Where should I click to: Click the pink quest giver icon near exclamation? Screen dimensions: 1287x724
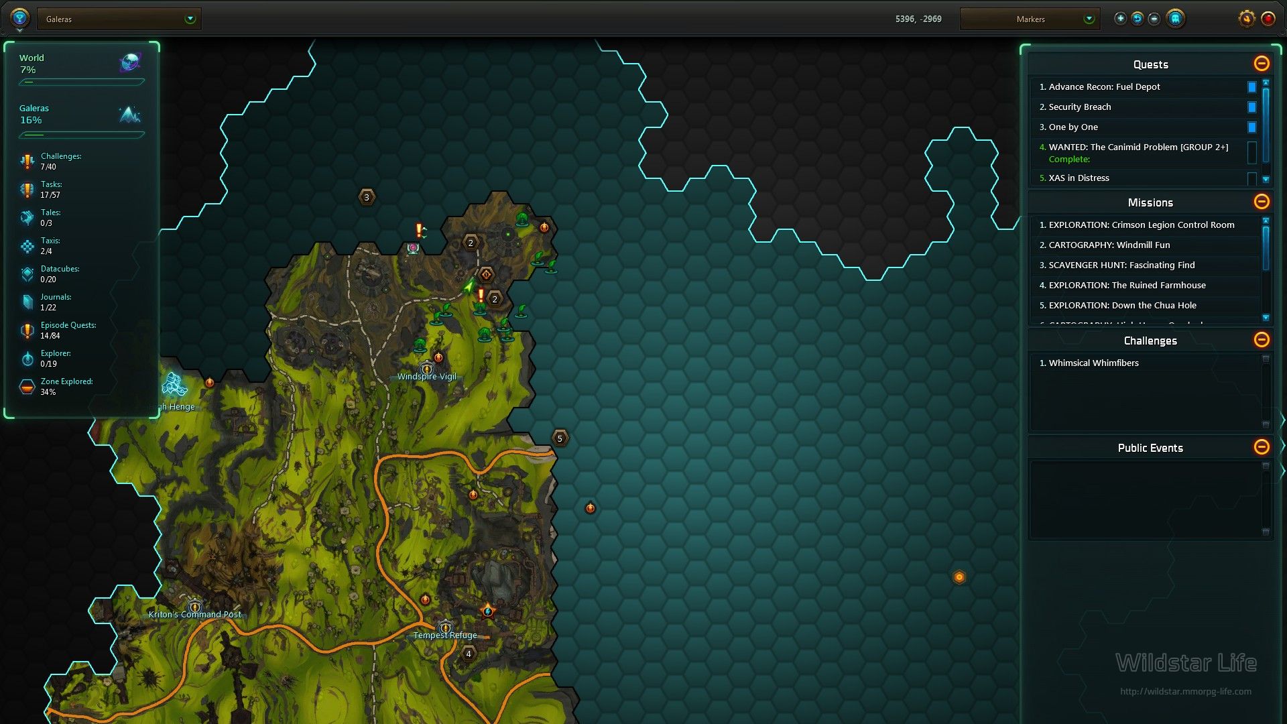[x=413, y=249]
